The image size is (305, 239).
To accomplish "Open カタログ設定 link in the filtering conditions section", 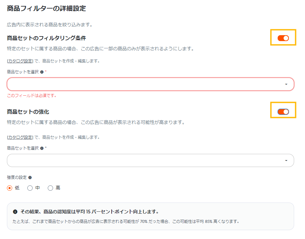I will (20, 61).
